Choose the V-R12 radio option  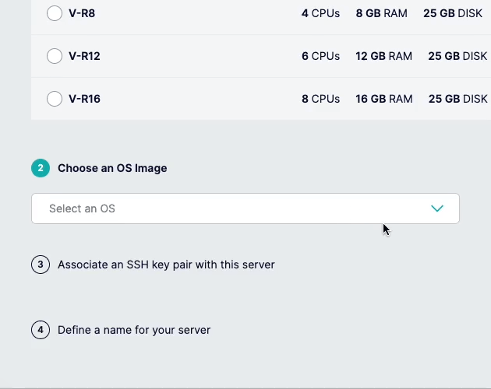click(55, 56)
